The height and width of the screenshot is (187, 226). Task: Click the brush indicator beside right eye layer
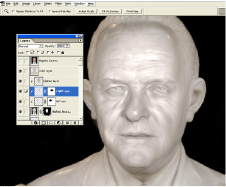point(26,91)
